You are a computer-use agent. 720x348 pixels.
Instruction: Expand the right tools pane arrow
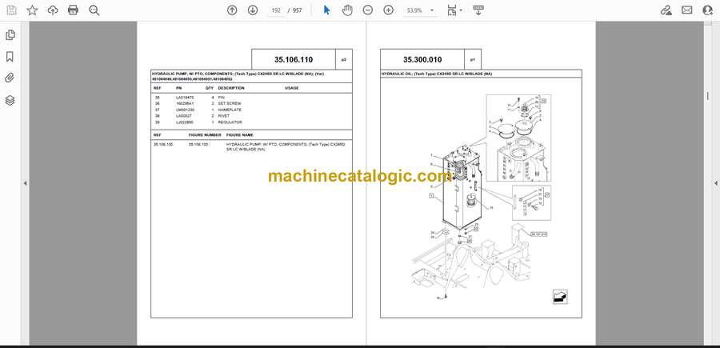pyautogui.click(x=715, y=183)
